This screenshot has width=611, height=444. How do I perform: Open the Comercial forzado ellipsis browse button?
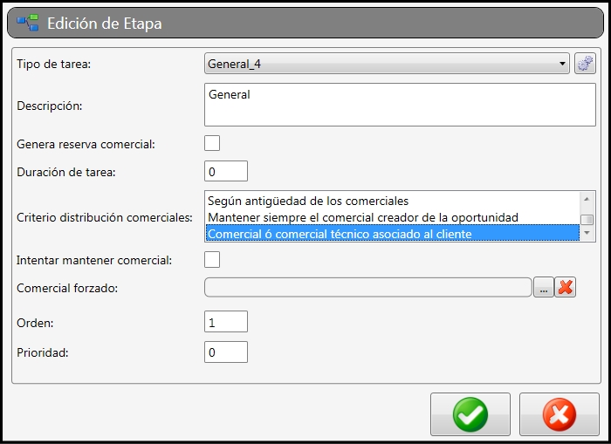[x=544, y=288]
